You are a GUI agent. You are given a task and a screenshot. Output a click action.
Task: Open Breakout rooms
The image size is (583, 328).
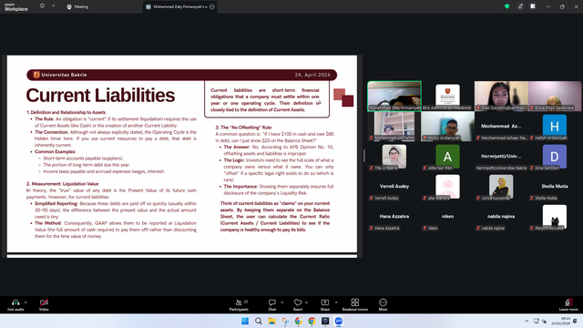pos(355,304)
